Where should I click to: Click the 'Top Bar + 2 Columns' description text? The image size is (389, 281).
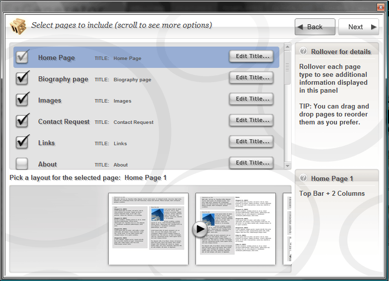[x=332, y=193]
